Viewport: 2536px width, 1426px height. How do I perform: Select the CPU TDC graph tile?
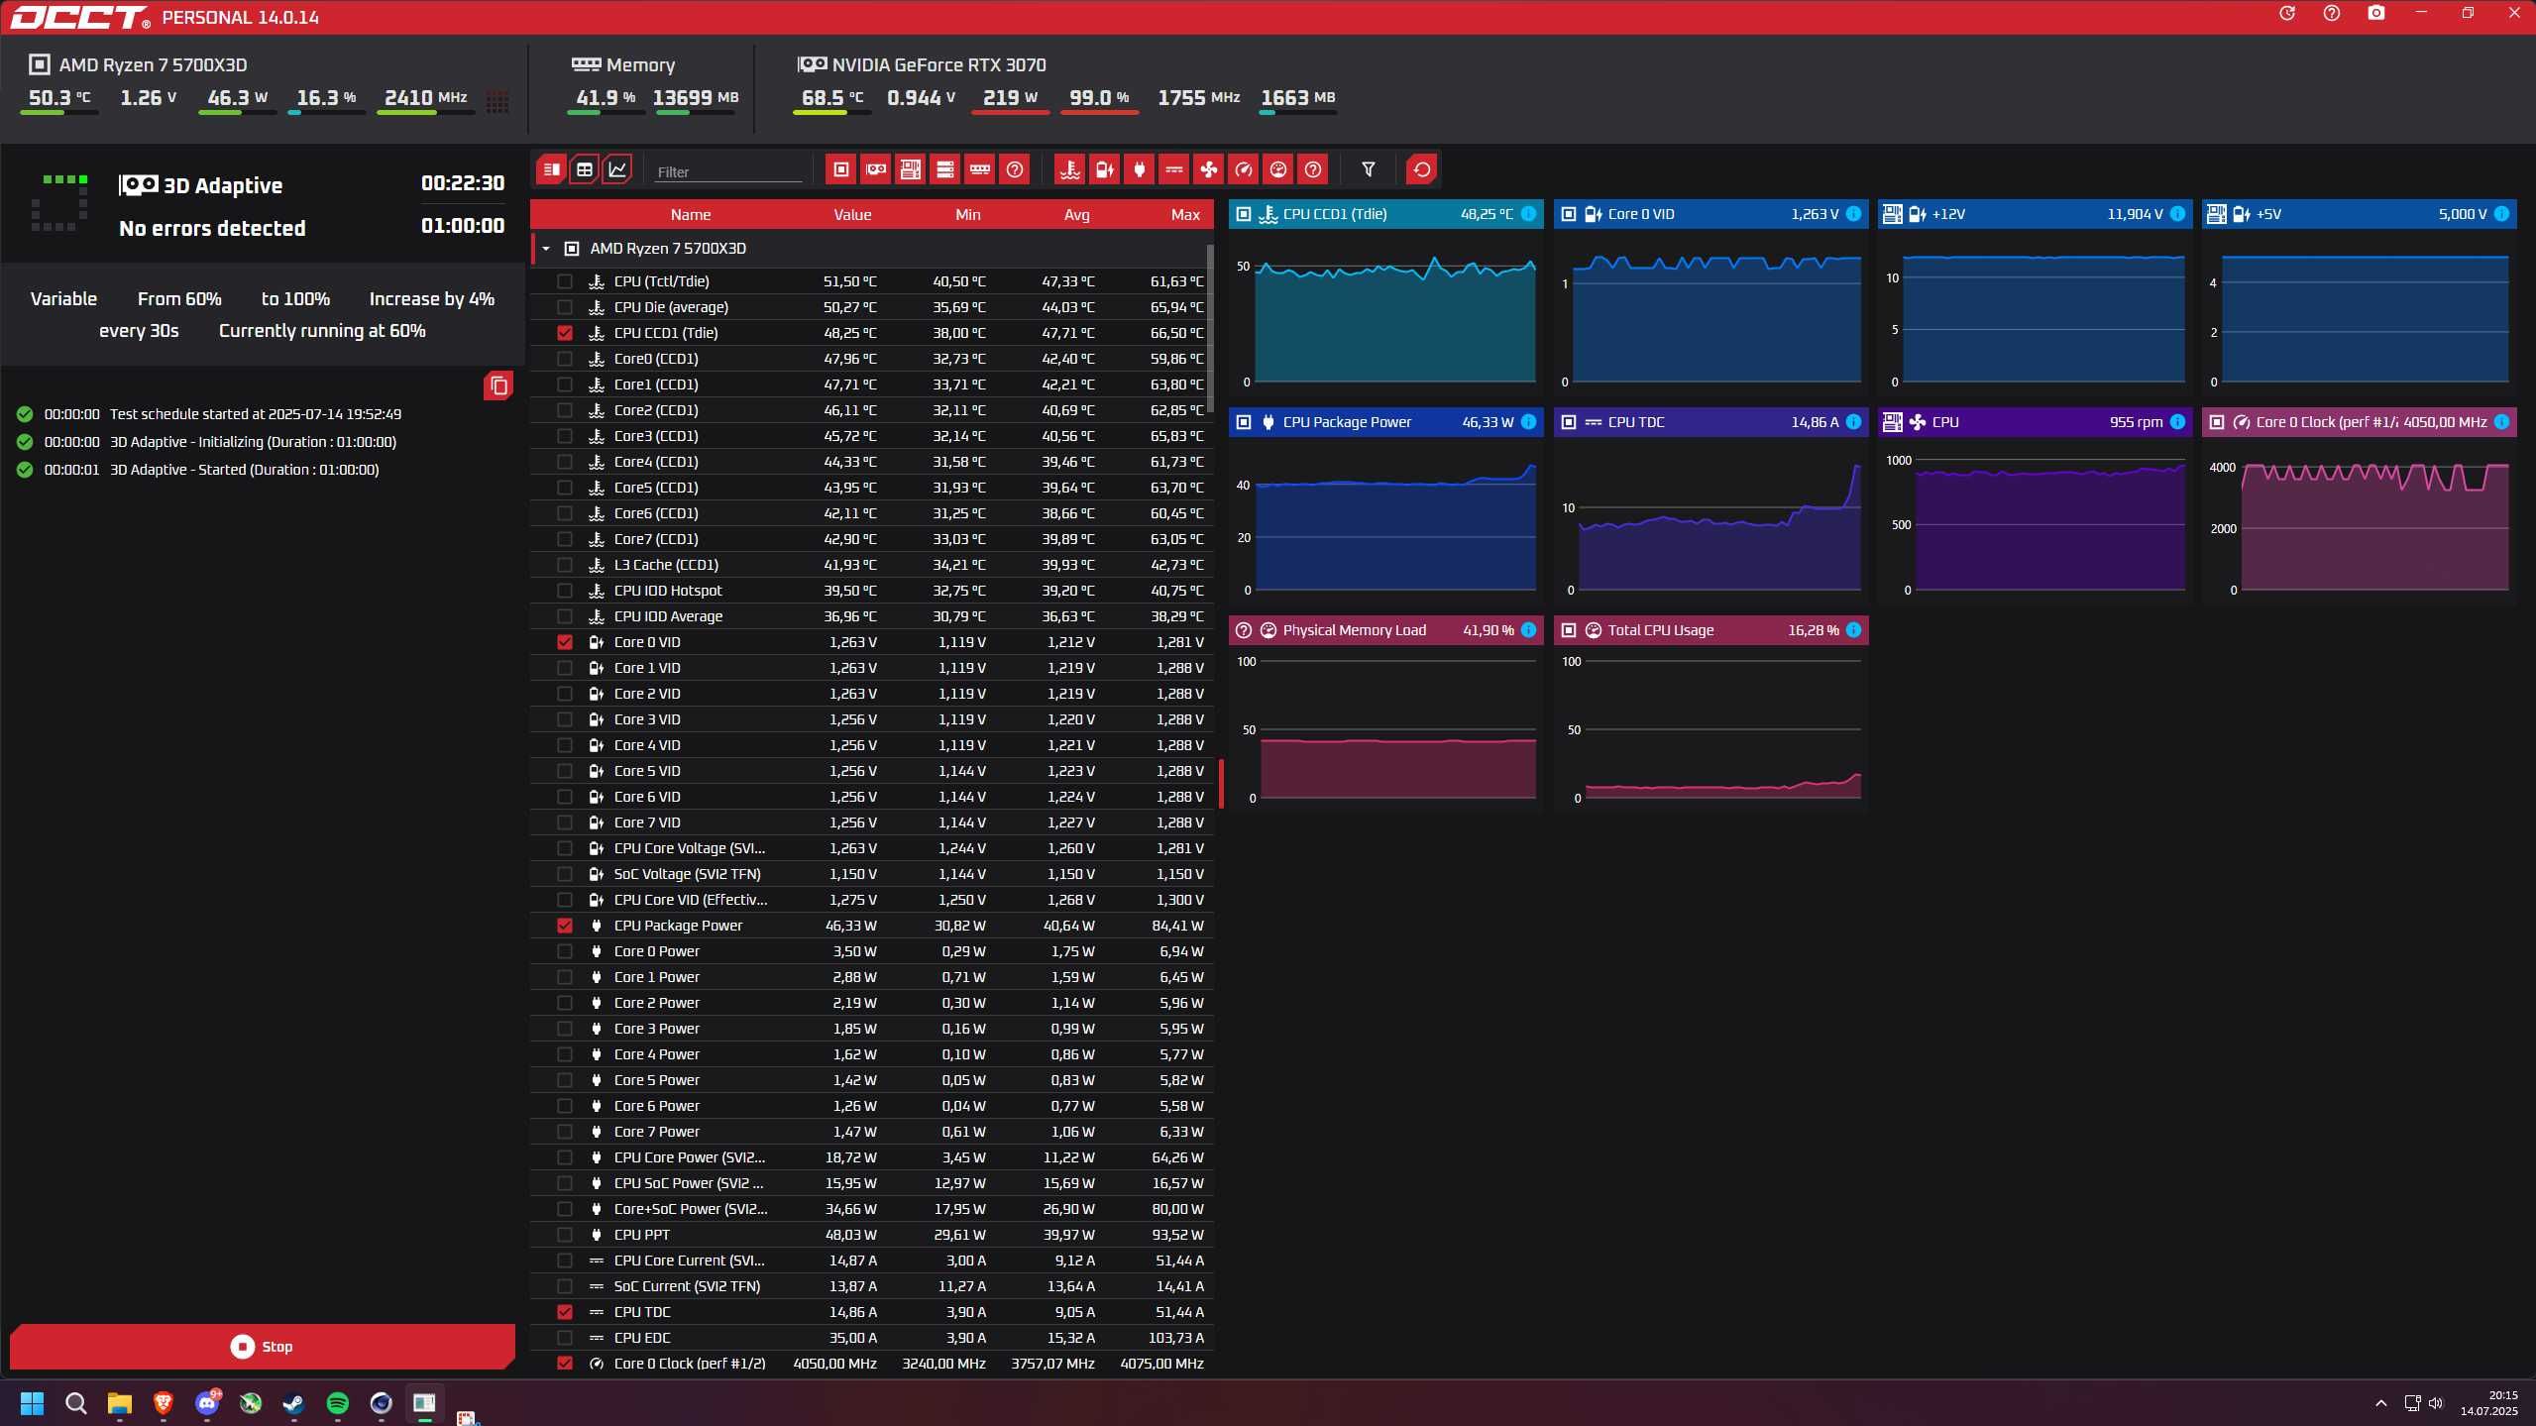click(x=1710, y=504)
